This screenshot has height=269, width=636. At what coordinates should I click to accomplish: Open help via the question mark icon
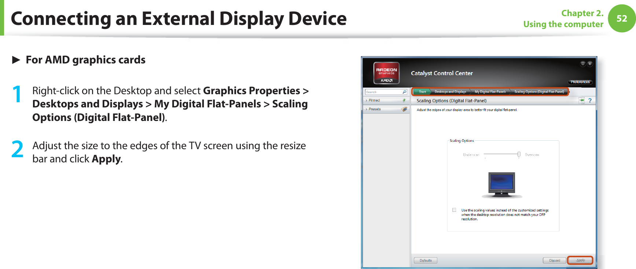coord(590,100)
